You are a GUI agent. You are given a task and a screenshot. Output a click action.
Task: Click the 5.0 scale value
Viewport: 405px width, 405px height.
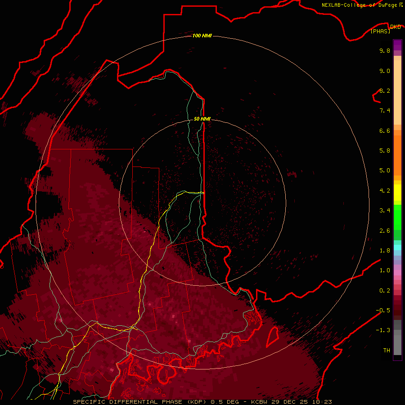pos(385,171)
